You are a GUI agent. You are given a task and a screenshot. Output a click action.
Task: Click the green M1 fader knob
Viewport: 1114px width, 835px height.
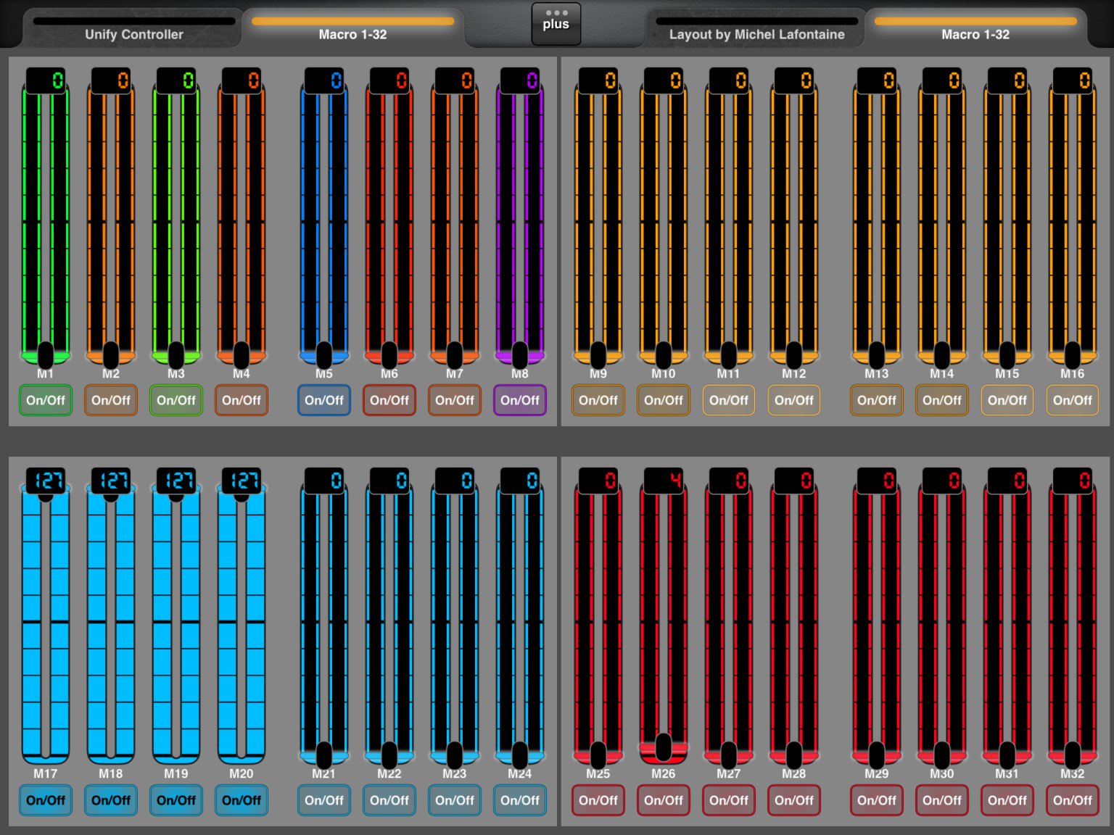pyautogui.click(x=46, y=354)
